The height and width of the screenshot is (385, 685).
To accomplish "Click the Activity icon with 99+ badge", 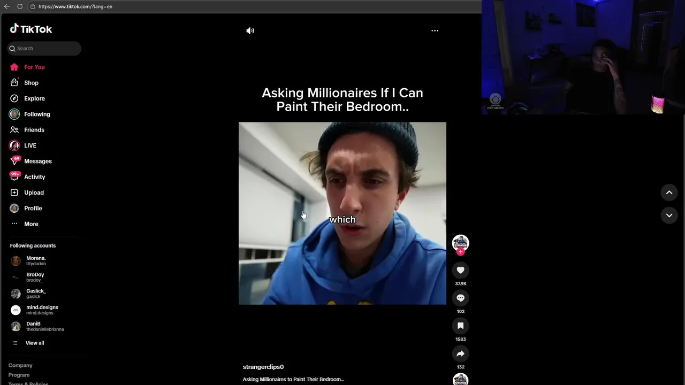I will [x=14, y=176].
